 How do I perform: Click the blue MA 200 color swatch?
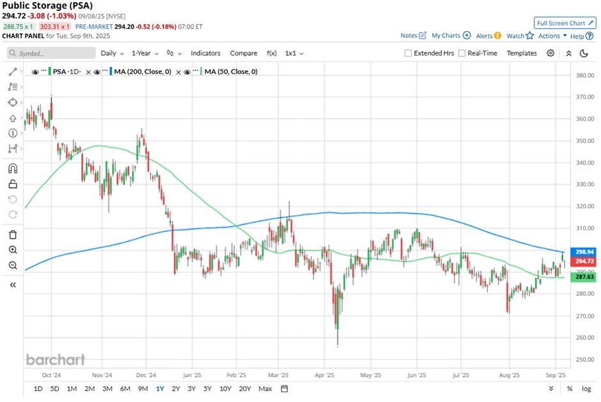(x=111, y=72)
